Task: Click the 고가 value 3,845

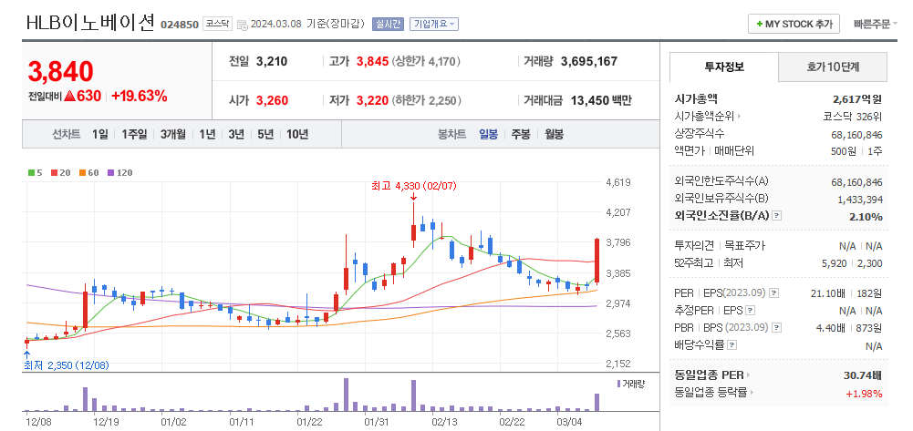Action: 372,61
